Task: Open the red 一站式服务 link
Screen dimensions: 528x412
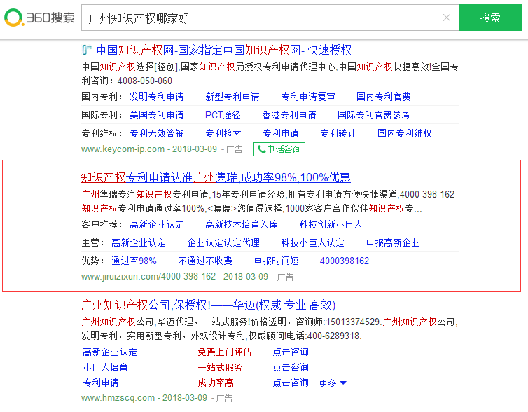Action: pos(220,367)
